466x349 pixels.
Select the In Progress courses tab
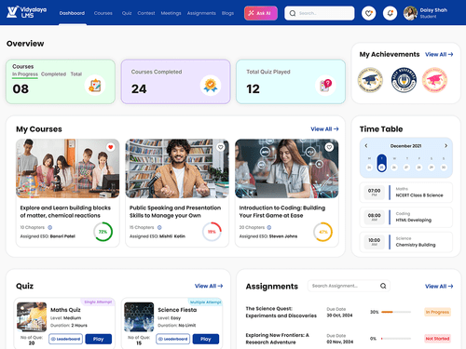click(x=25, y=74)
